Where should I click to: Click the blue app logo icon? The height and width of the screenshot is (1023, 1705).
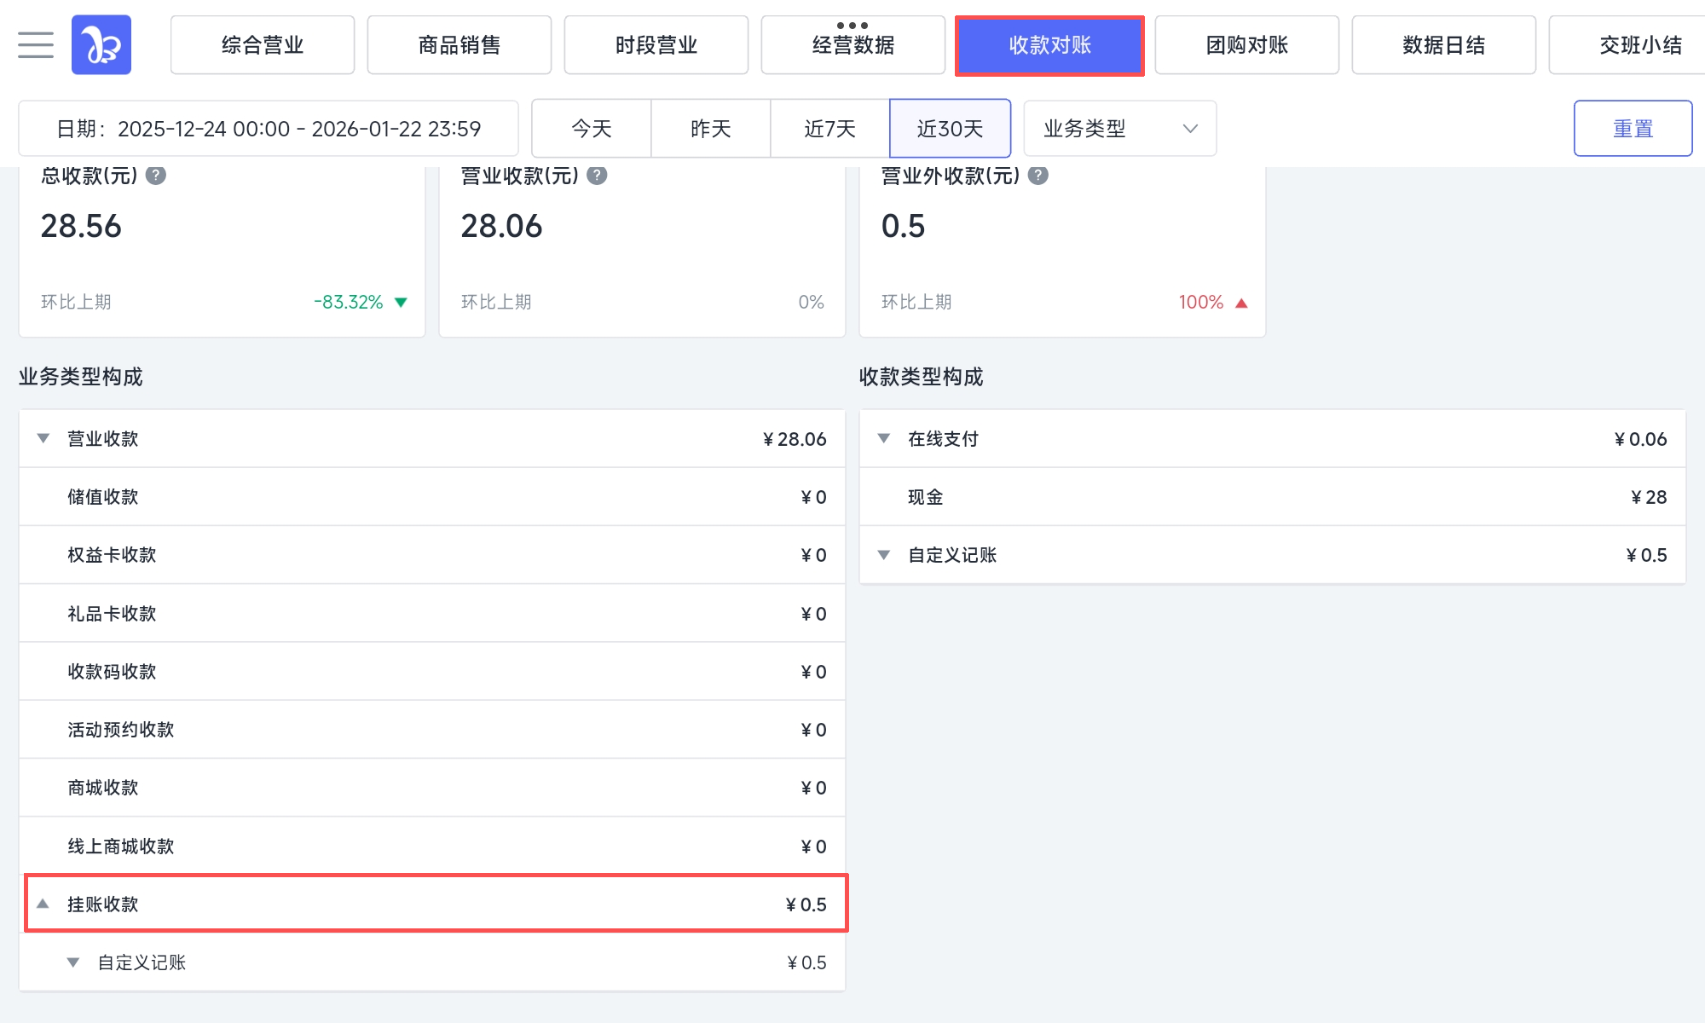coord(101,44)
